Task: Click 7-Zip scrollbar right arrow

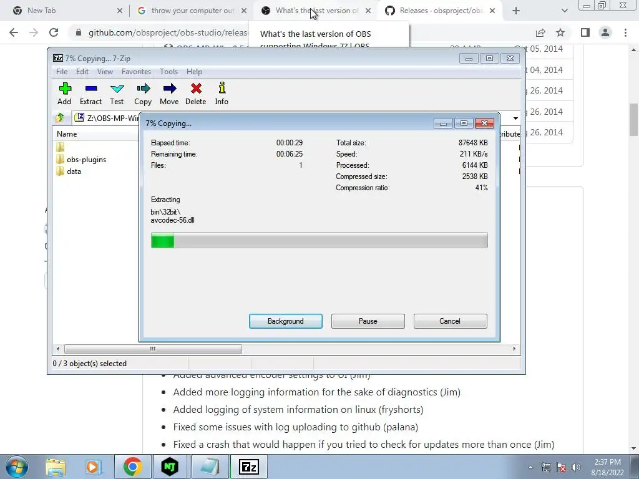Action: pos(514,349)
